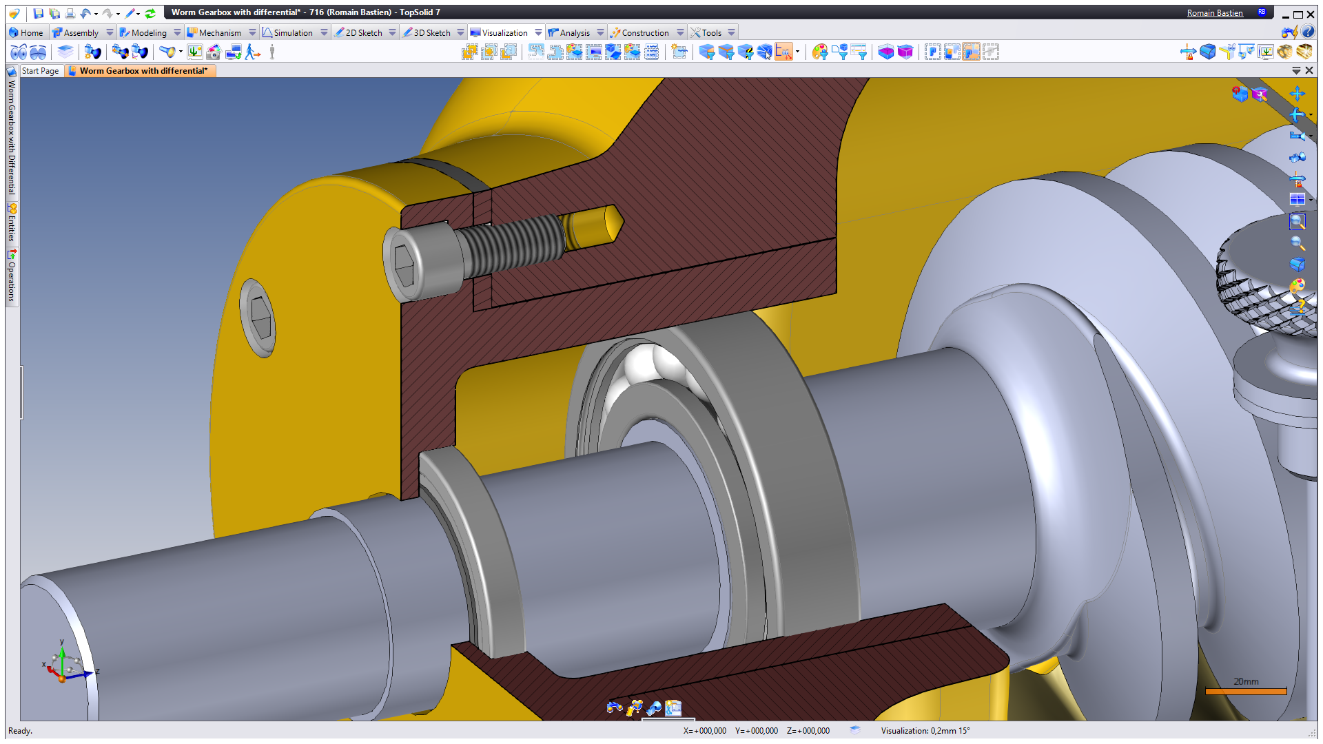This screenshot has height=744, width=1323.
Task: Click the Romain Bastien user link
Action: tap(1214, 13)
